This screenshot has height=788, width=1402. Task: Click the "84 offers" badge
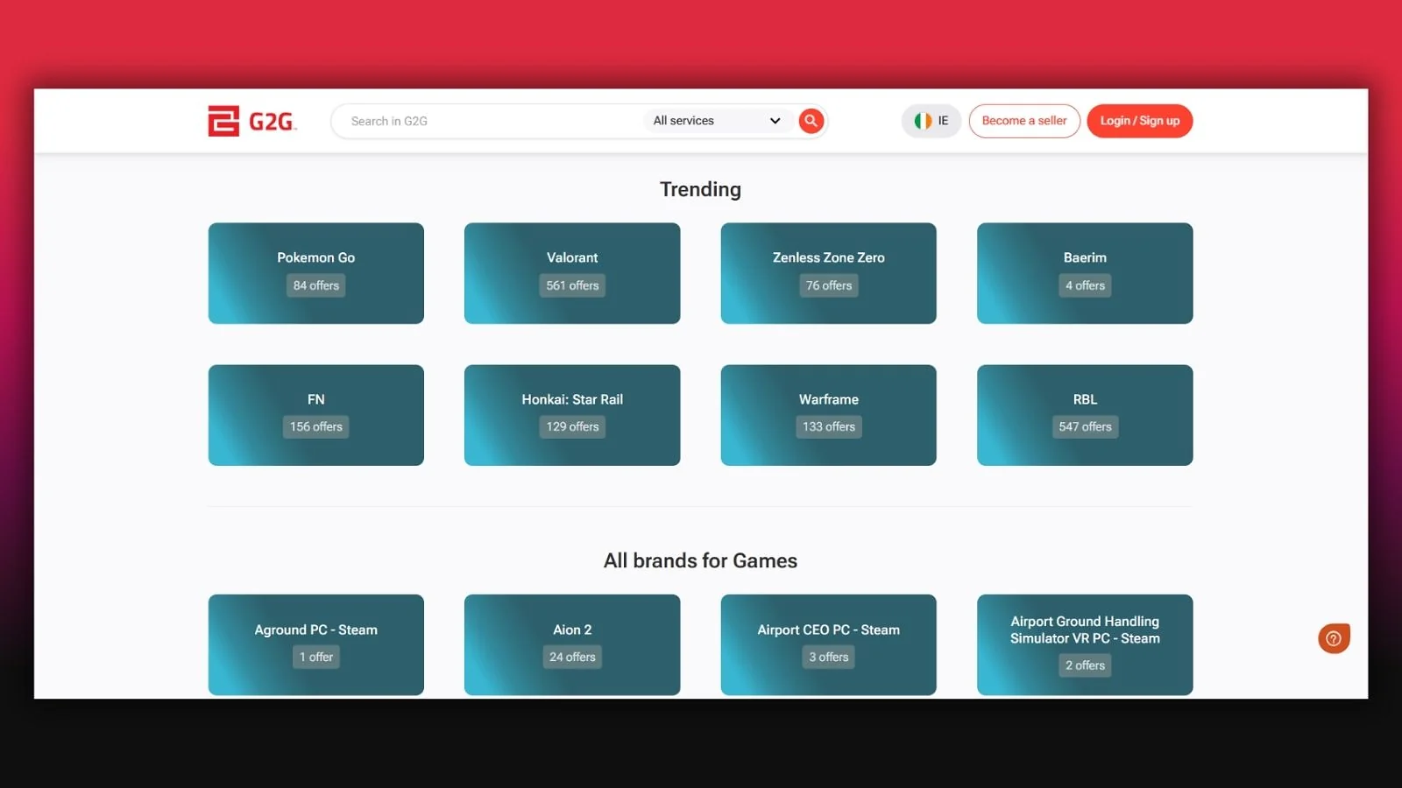[x=316, y=285]
